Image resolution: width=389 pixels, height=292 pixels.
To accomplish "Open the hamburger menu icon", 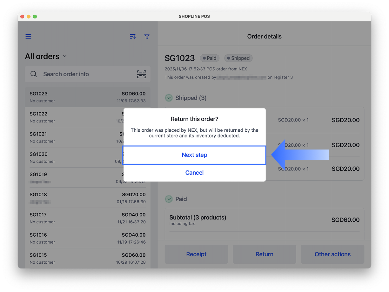I will (28, 37).
